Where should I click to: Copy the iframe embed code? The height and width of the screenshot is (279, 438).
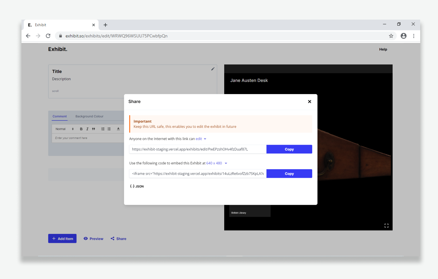289,174
